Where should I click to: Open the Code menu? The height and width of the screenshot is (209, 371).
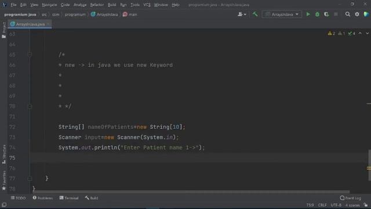(x=65, y=5)
